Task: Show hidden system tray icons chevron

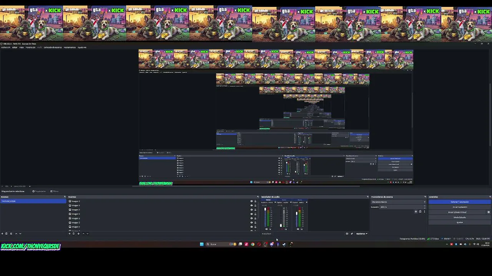Action: click(x=447, y=244)
